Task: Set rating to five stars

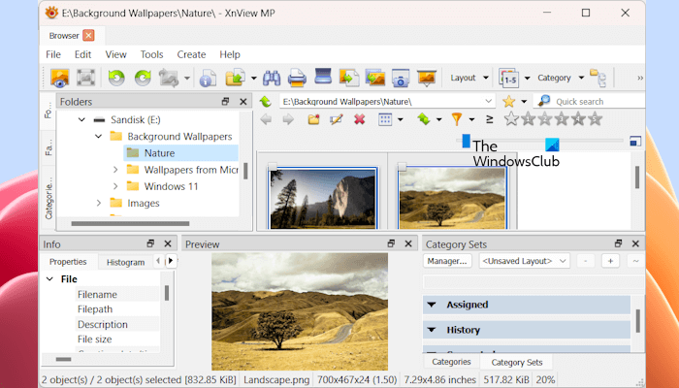Action: point(596,118)
